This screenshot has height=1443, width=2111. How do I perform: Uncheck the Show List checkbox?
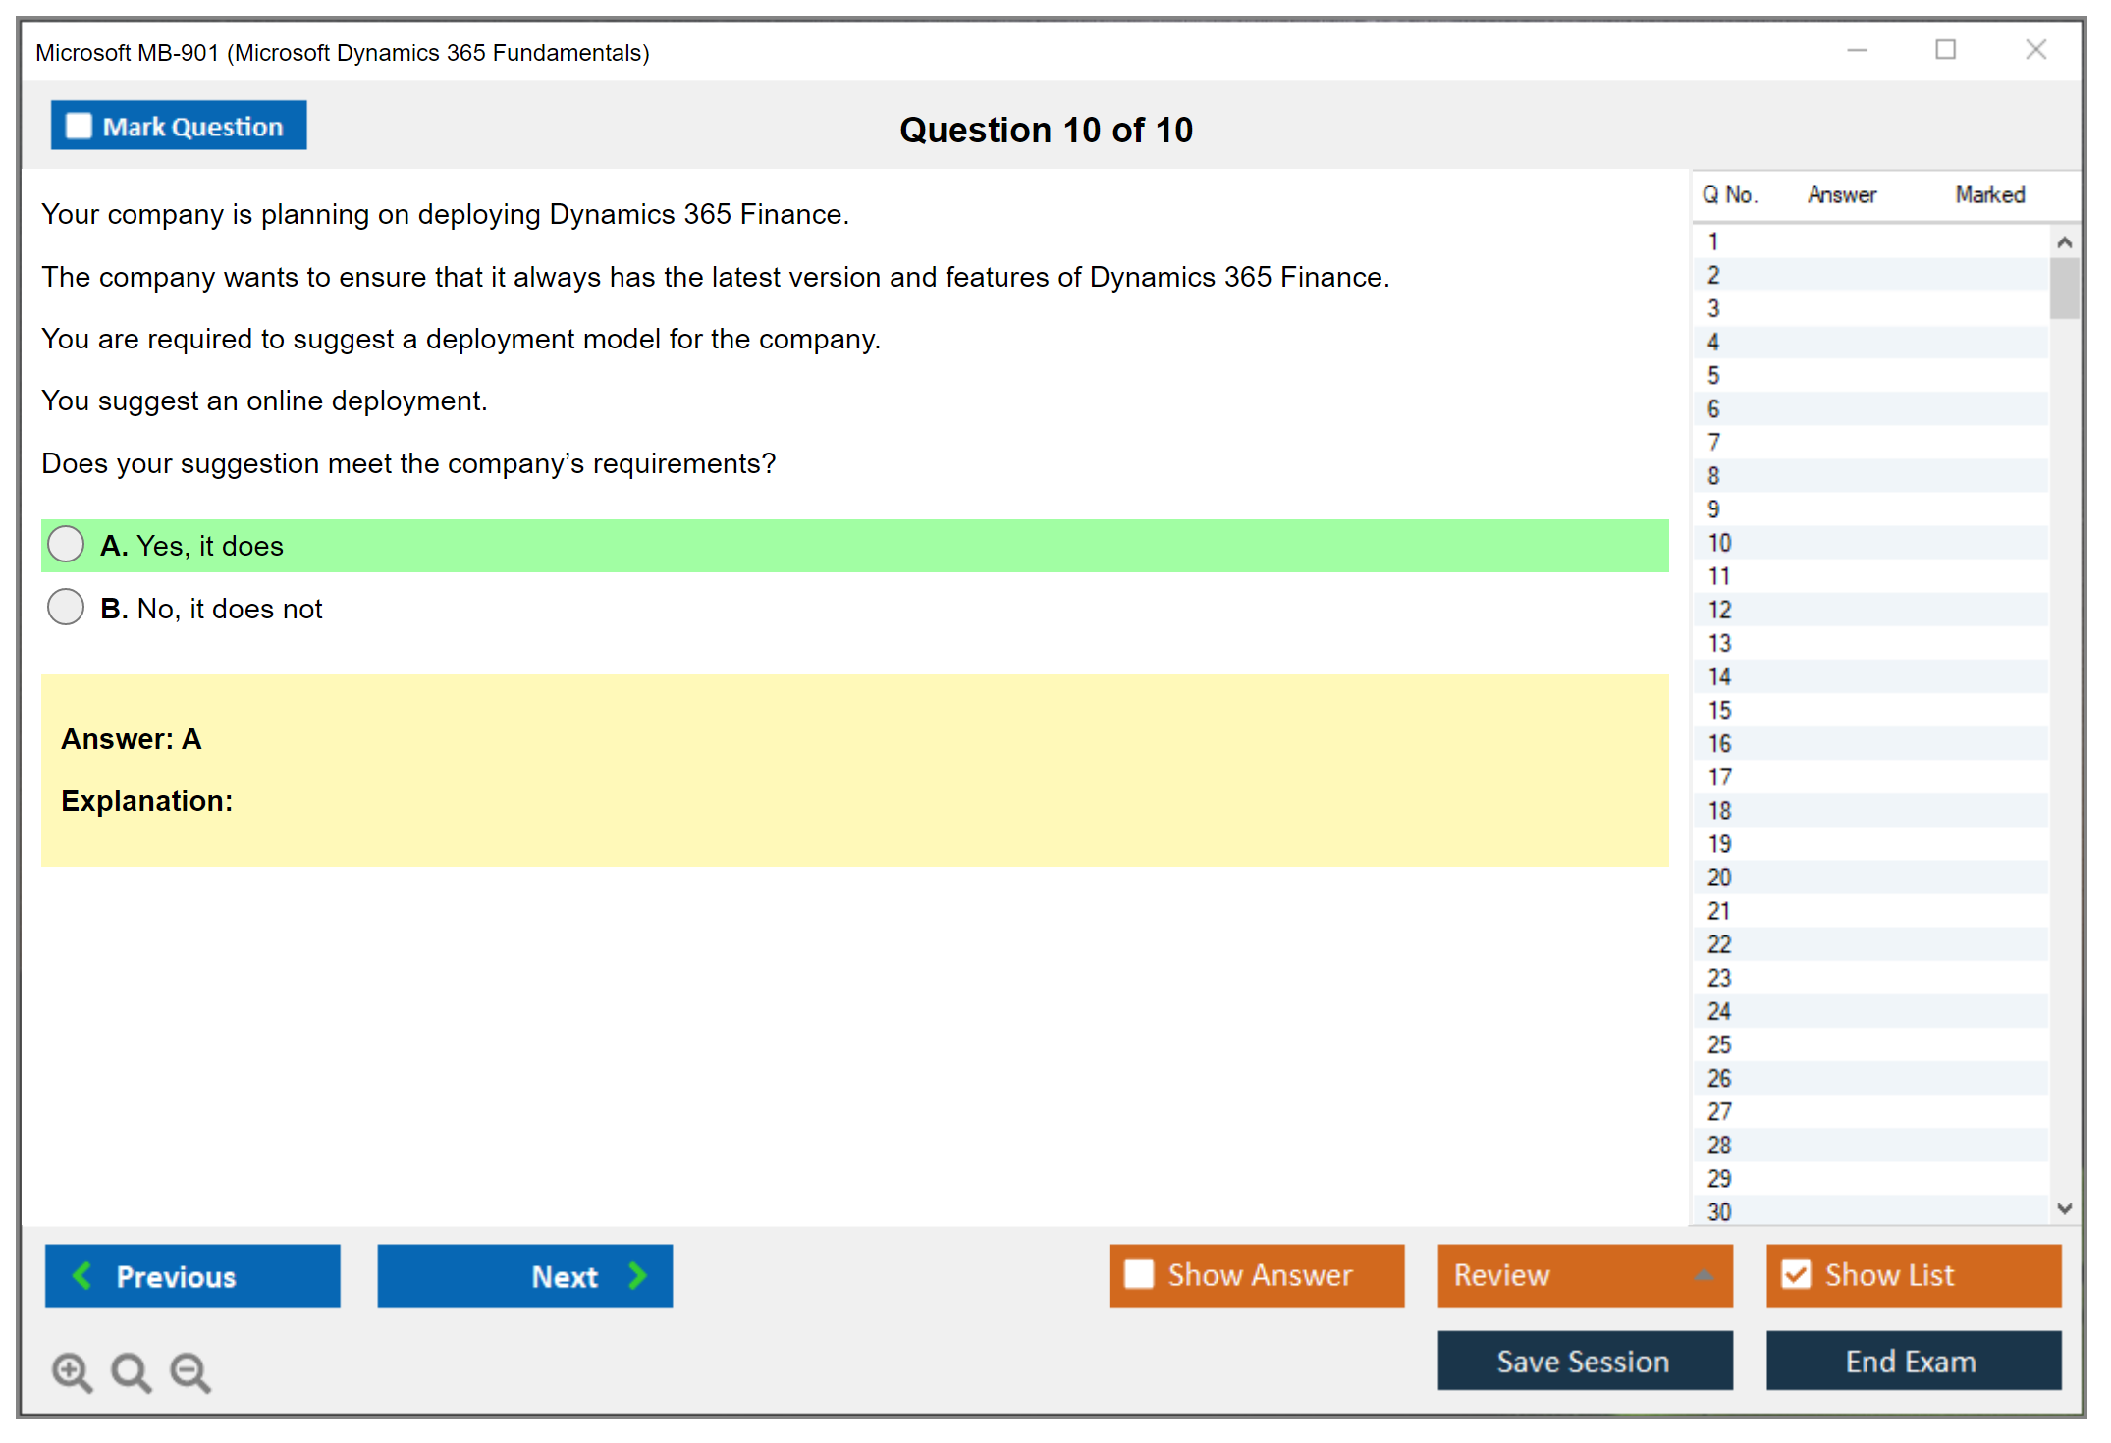point(1796,1274)
